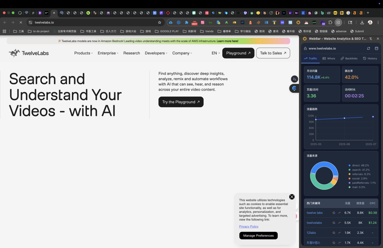Open site information icon in address bar

[30, 22]
